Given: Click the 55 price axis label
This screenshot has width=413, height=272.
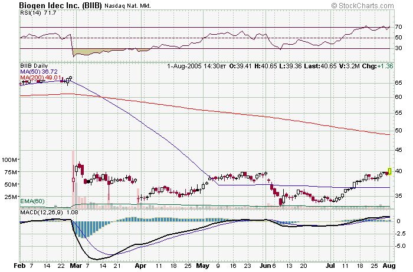Looking at the screenshot, I should (x=398, y=113).
